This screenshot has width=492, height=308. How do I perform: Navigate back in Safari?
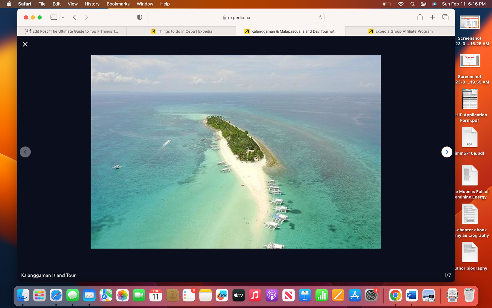point(74,18)
